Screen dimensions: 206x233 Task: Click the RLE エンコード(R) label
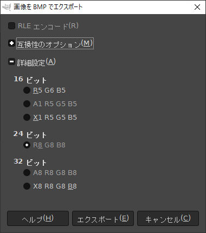click(x=48, y=26)
